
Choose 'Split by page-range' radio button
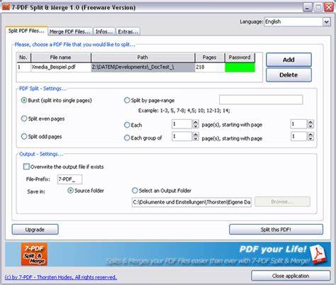(x=127, y=100)
